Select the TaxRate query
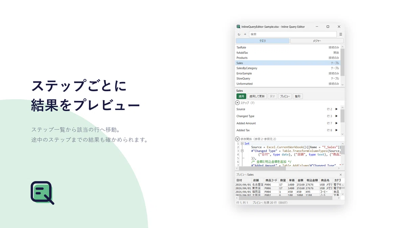Screen dimensions: 406x228 point(288,48)
